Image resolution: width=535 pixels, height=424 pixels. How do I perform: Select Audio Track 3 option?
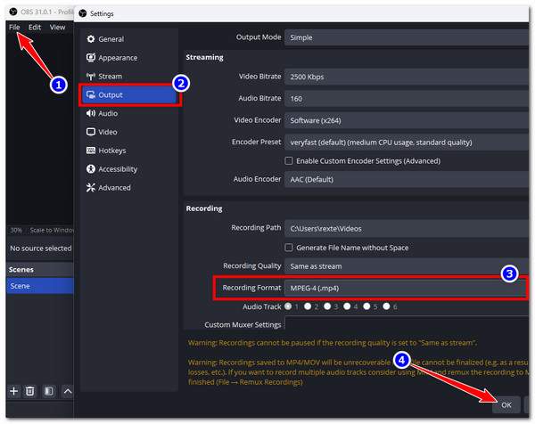pos(327,306)
